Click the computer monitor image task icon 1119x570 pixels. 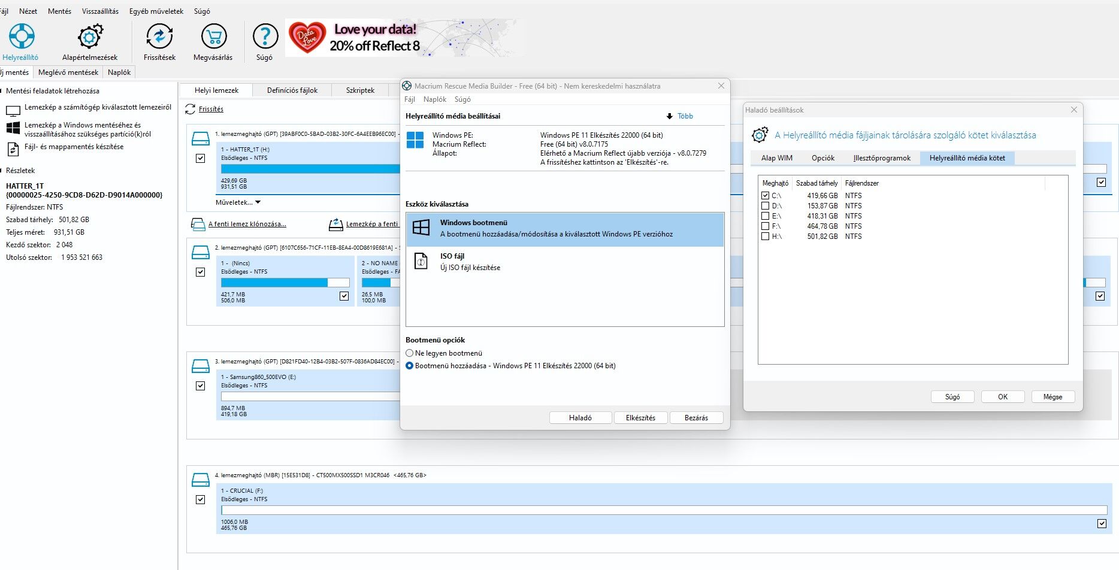13,111
